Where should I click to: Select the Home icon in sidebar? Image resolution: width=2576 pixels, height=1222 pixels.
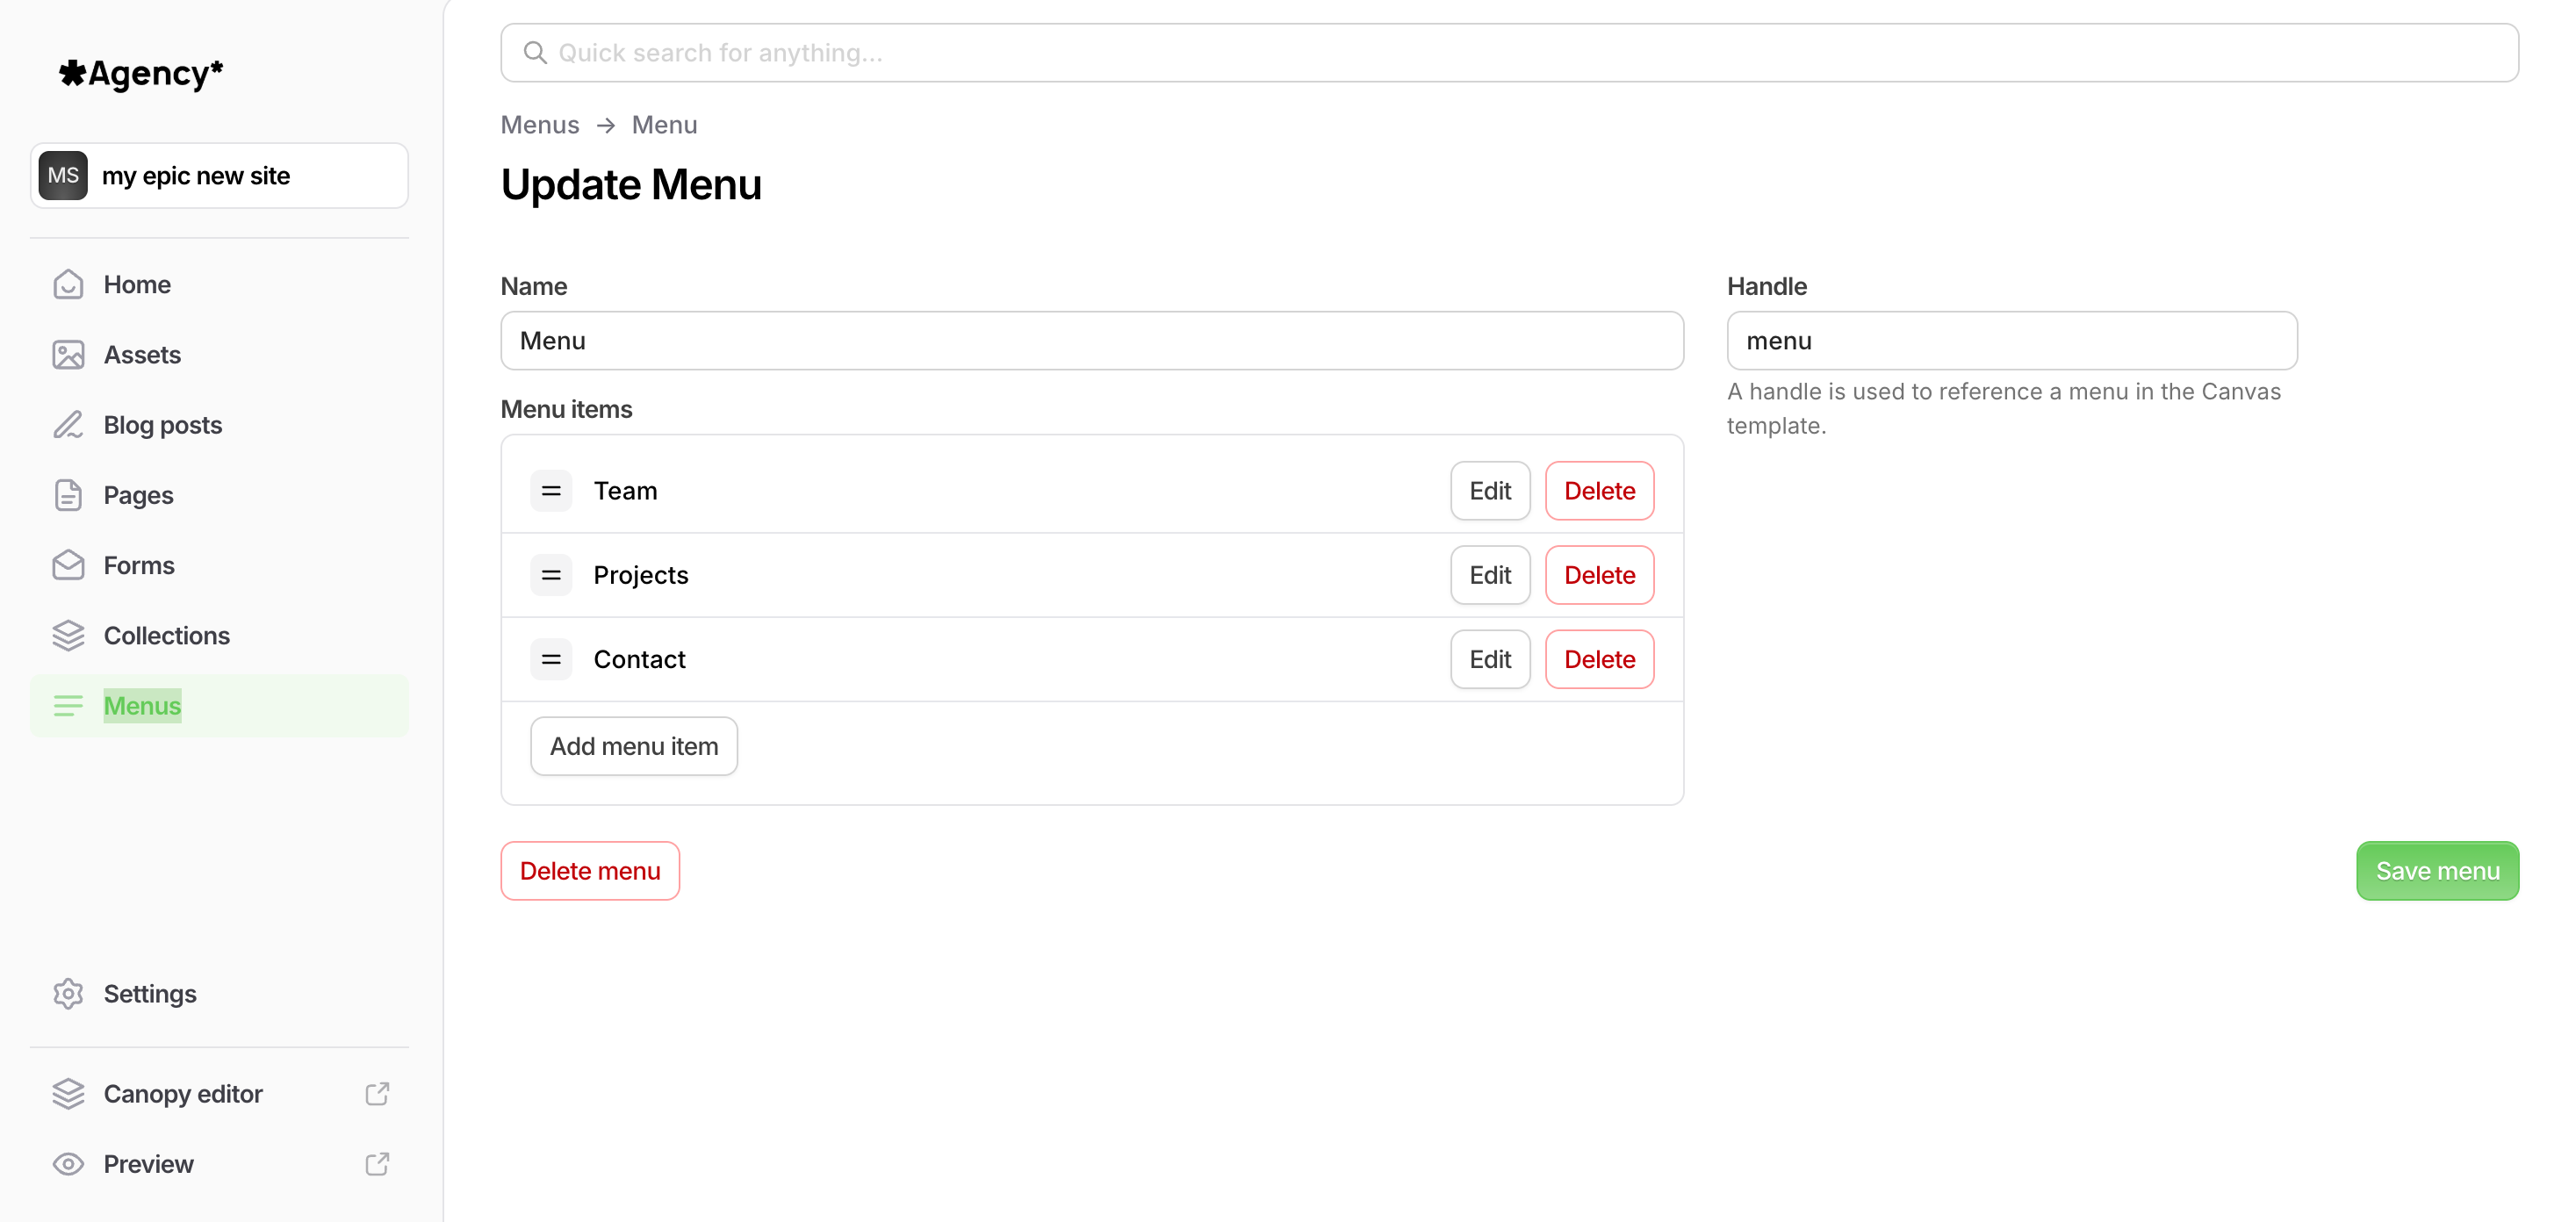[x=67, y=284]
